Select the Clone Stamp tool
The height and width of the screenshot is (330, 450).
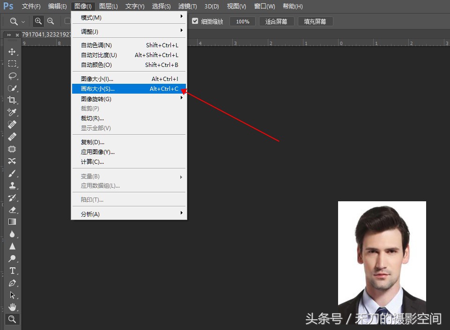pos(12,185)
